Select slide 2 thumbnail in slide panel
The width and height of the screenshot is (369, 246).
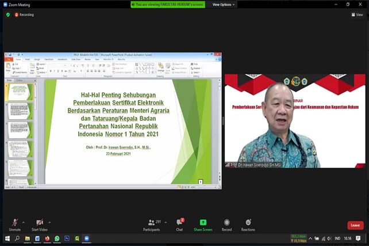(x=20, y=111)
